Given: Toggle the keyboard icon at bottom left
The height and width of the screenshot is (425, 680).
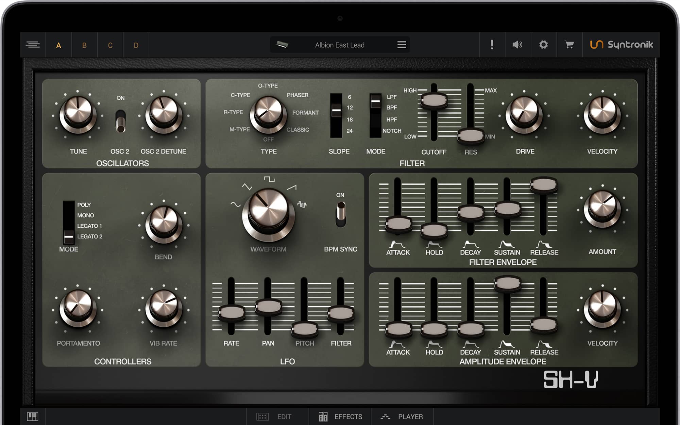Looking at the screenshot, I should pyautogui.click(x=33, y=416).
